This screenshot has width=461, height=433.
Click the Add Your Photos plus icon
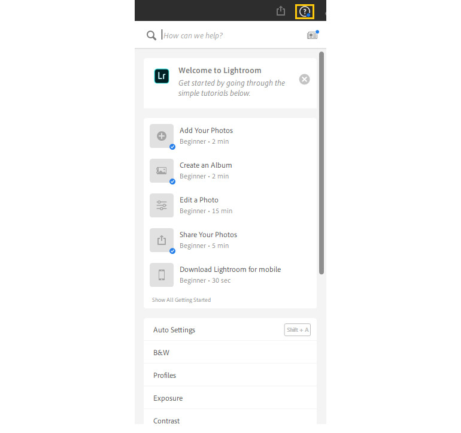pyautogui.click(x=162, y=136)
